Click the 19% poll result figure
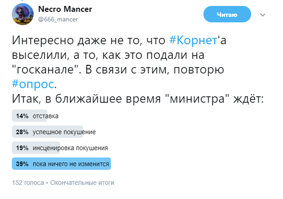This screenshot has height=199, width=283. pos(22,148)
